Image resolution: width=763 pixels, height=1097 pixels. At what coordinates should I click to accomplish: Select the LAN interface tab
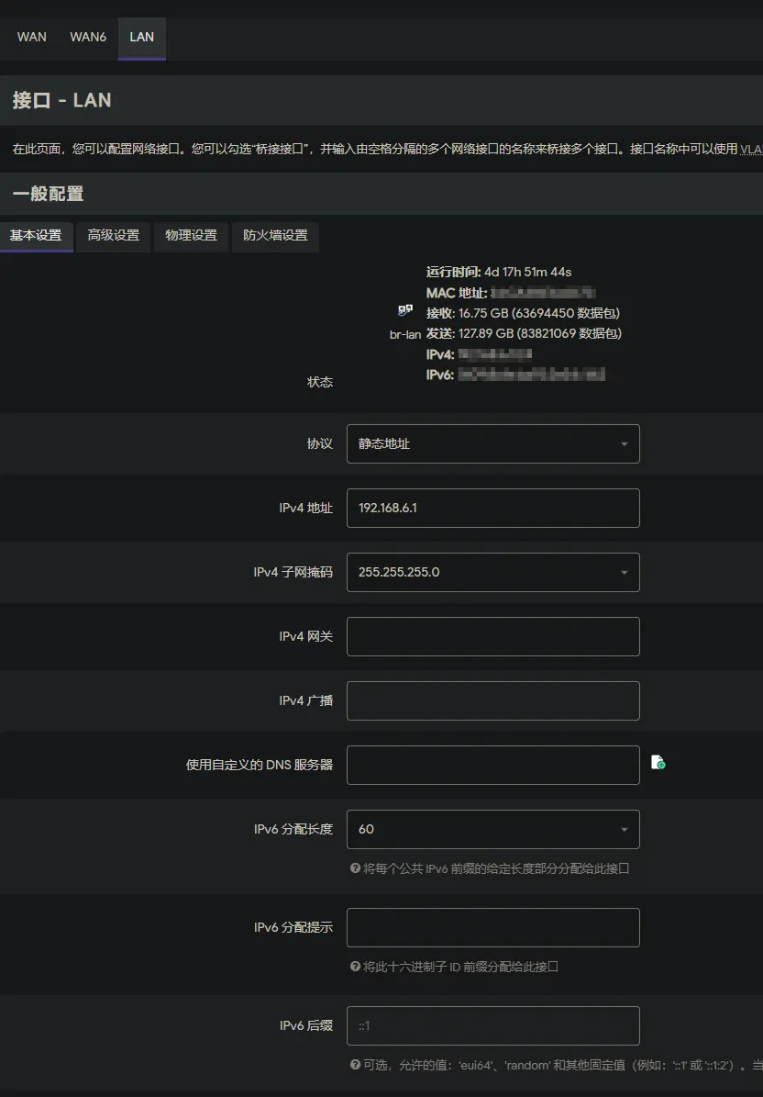pos(142,37)
